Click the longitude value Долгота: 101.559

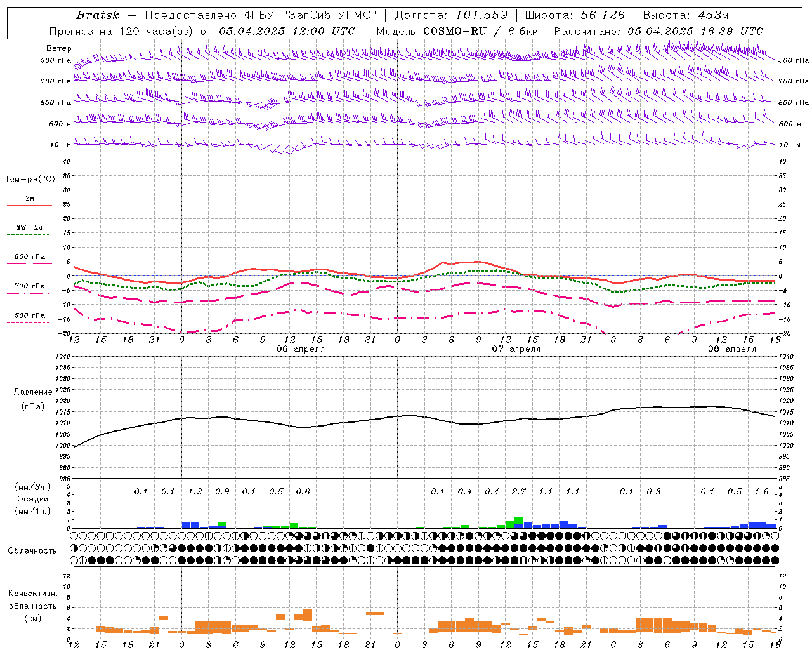click(451, 15)
